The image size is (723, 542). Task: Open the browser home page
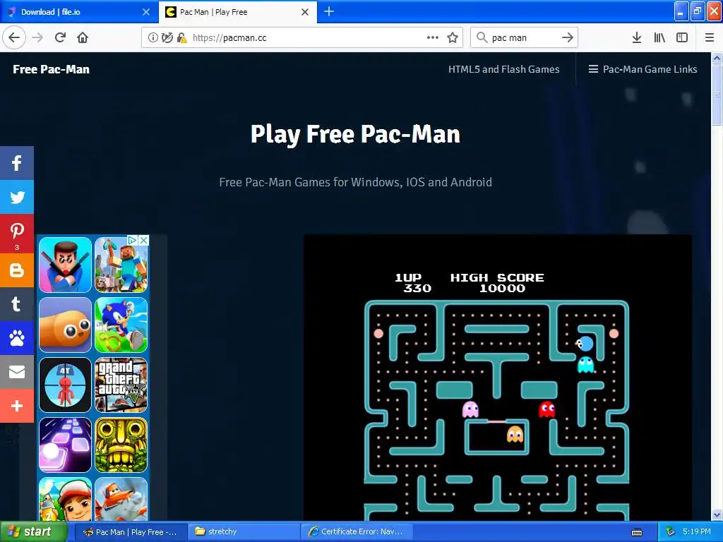click(83, 37)
